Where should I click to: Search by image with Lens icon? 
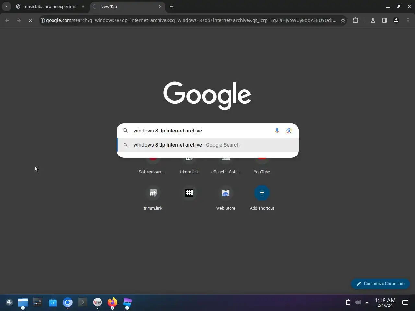pyautogui.click(x=289, y=131)
